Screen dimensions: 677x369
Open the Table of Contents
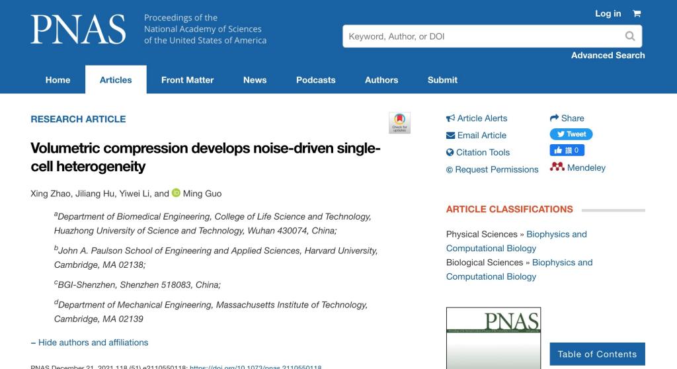[597, 354]
